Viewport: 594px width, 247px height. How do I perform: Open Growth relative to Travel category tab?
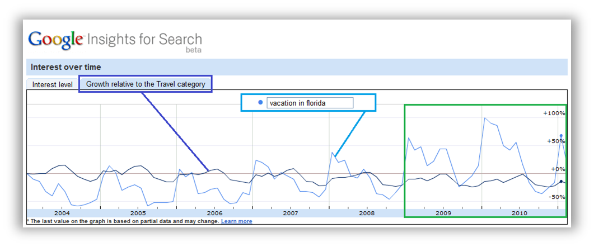click(146, 84)
